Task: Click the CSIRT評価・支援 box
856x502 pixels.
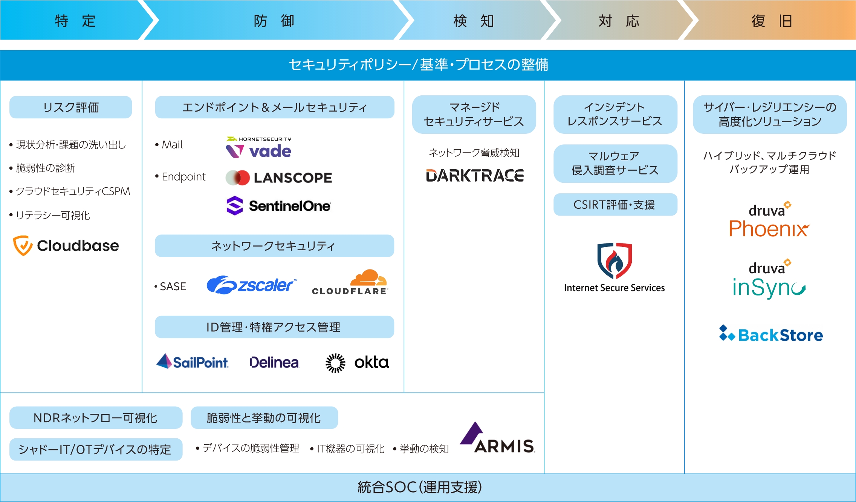Action: click(x=615, y=205)
